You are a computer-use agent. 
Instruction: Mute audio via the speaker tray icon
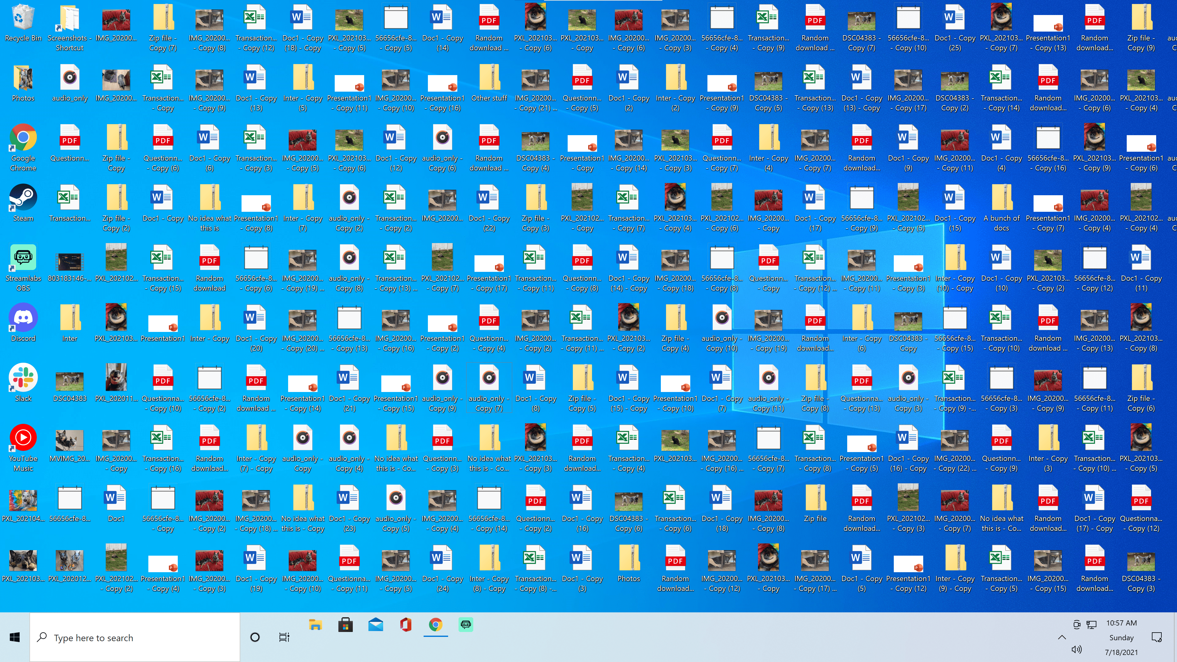(1076, 649)
